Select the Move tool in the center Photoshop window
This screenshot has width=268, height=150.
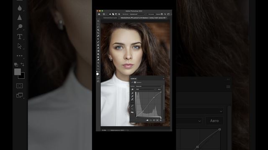[98, 21]
